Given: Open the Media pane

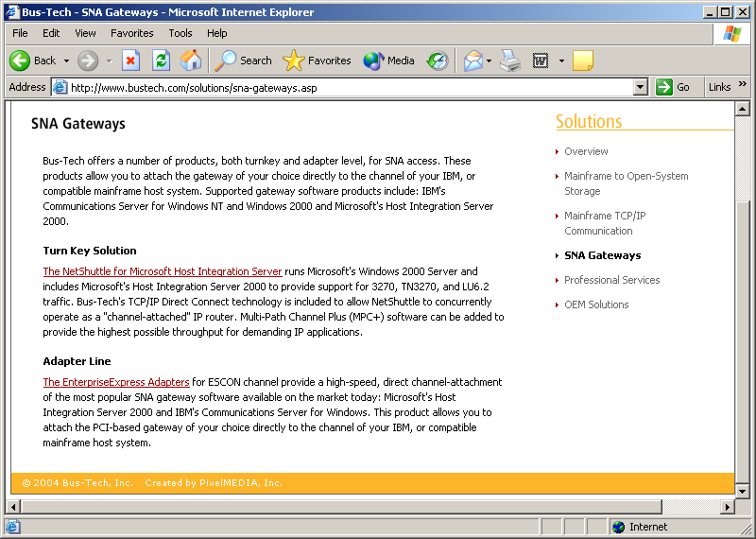Looking at the screenshot, I should tap(388, 61).
